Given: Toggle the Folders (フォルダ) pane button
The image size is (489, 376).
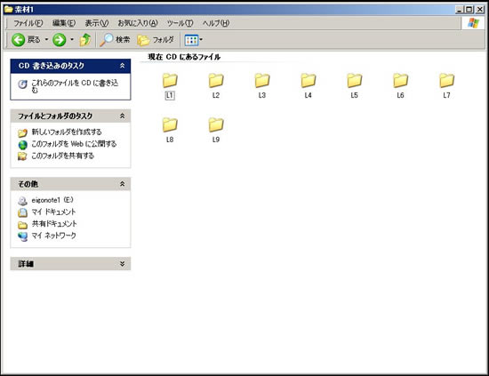Looking at the screenshot, I should [156, 40].
